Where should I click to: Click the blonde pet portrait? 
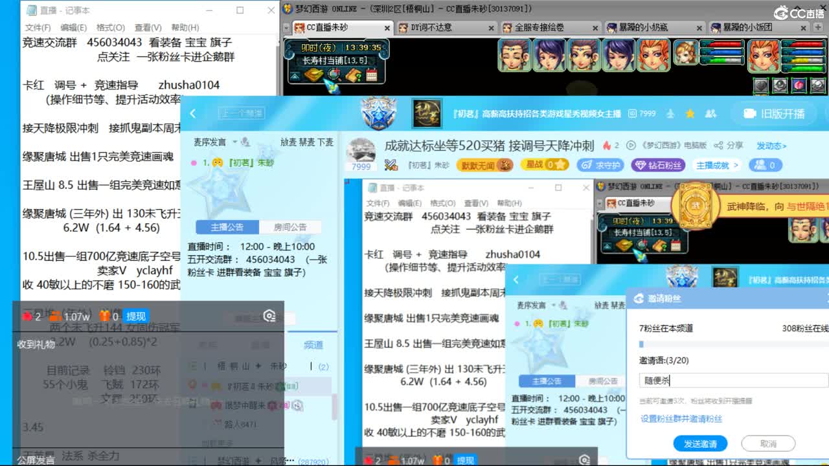click(x=685, y=53)
